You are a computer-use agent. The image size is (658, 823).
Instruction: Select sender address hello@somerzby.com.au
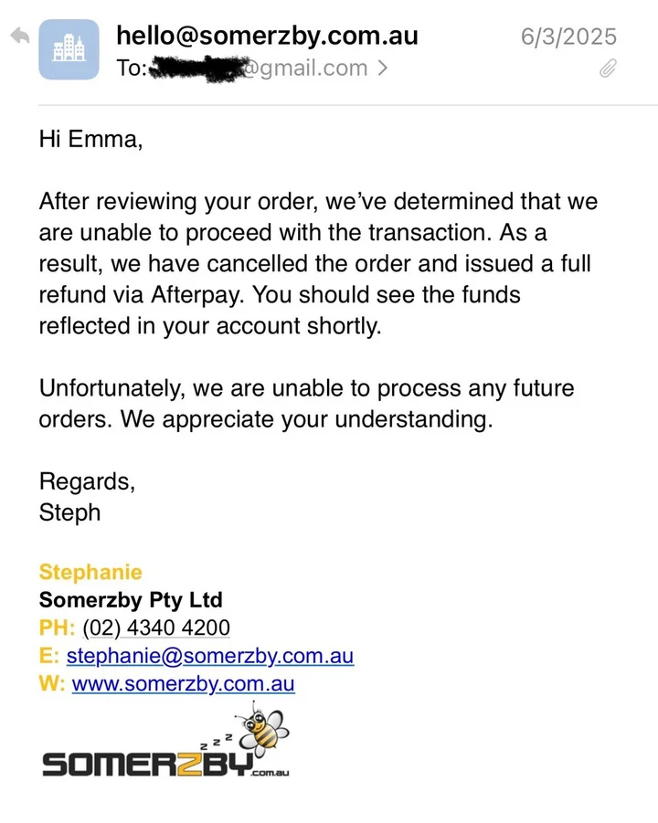(x=267, y=36)
